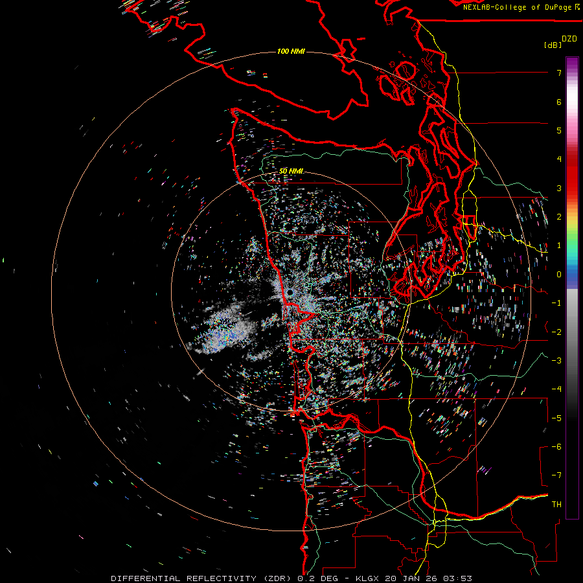Click the "0" value on the color scale
Image resolution: width=583 pixels, height=583 pixels.
tap(559, 275)
